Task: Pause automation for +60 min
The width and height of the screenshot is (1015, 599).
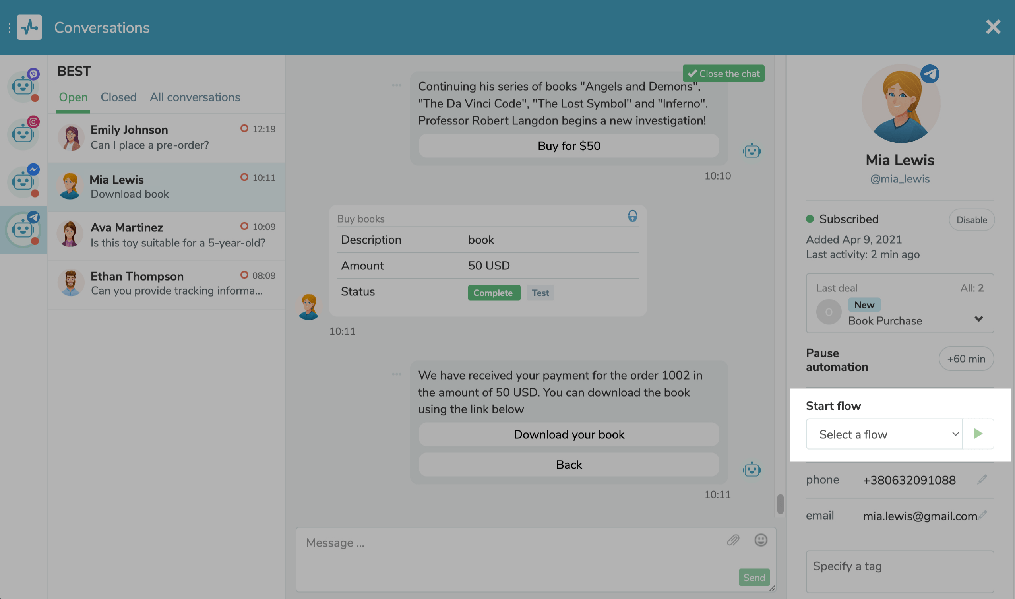Action: 966,359
